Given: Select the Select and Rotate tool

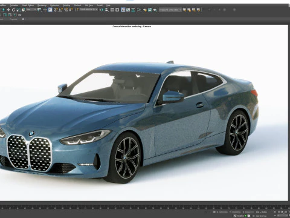Looking at the screenshot, I should click(13, 10).
